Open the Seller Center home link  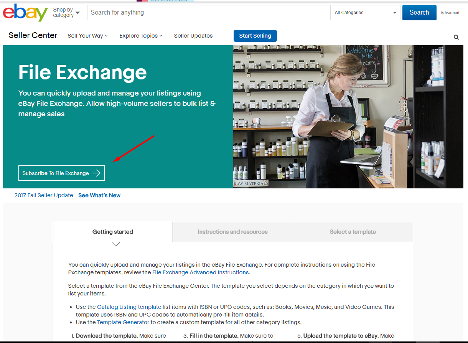tap(33, 35)
